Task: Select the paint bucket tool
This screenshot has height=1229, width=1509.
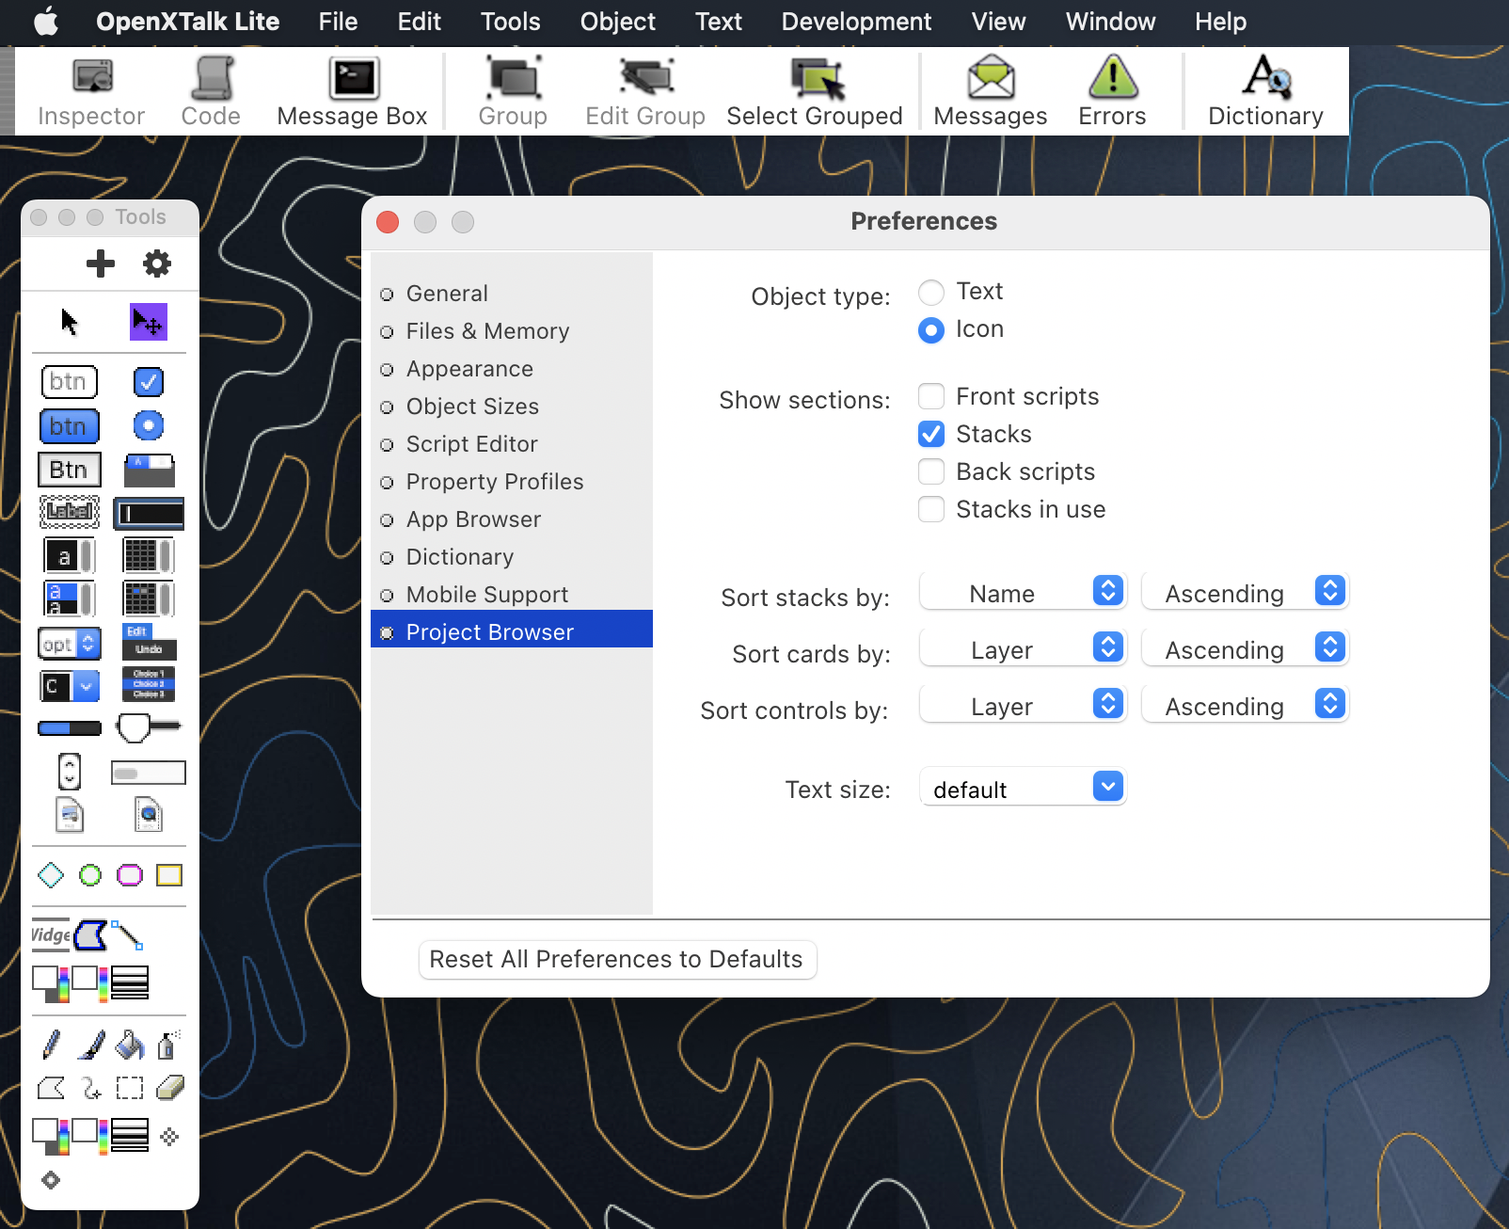Action: pos(130,1045)
